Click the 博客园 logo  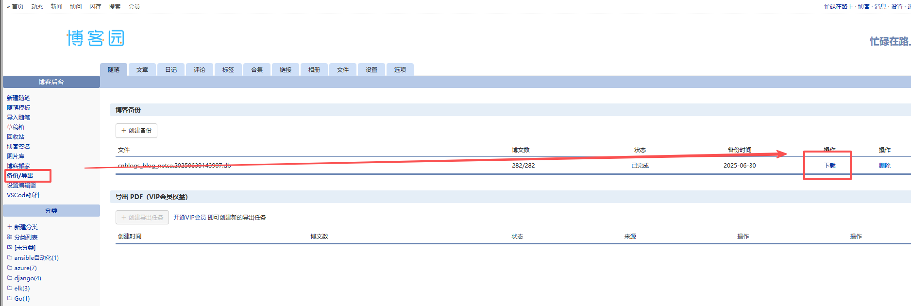point(95,38)
